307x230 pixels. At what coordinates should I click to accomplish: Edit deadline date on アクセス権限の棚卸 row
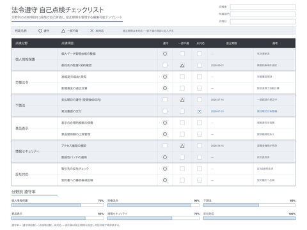(217, 146)
